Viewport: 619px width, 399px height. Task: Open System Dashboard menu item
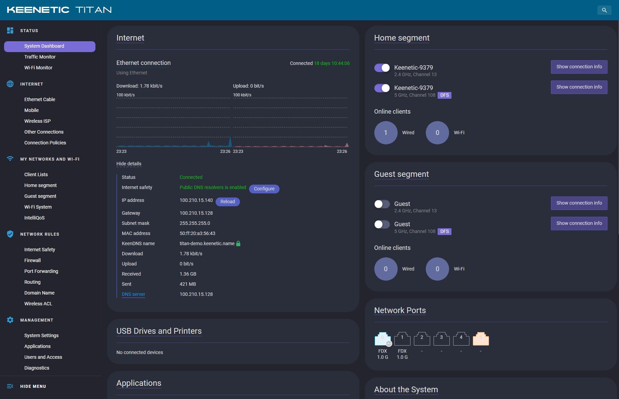(50, 46)
